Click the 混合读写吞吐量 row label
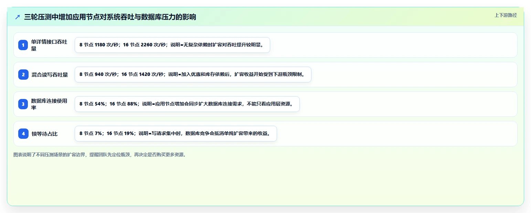The height and width of the screenshot is (213, 531). 50,75
